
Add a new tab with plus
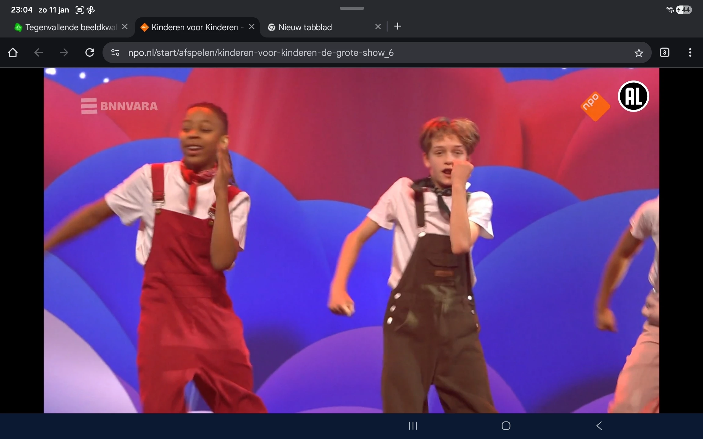[398, 27]
